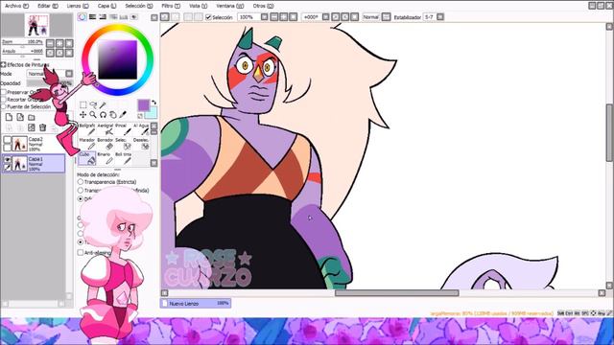This screenshot has width=614, height=345.
Task: Select the eyedropper color picker tool
Action: point(123,115)
